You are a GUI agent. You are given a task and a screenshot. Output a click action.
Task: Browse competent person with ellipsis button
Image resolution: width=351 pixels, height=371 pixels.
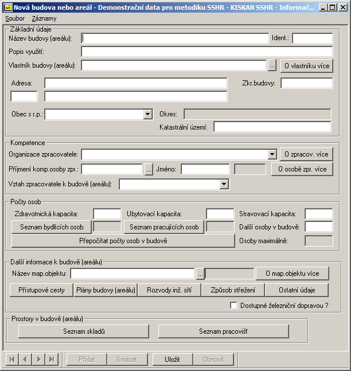pos(149,169)
